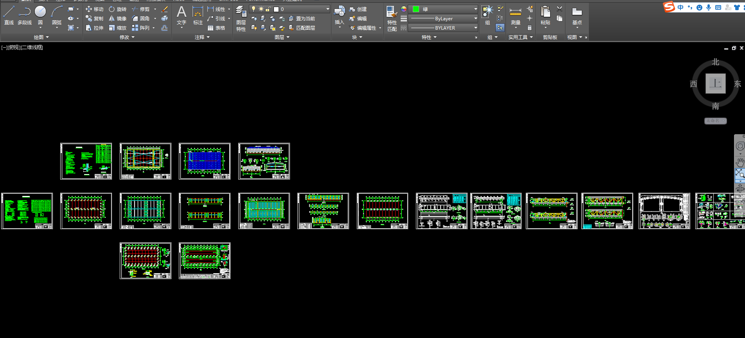This screenshot has width=745, height=338.
Task: Click the green color swatch in properties
Action: [x=416, y=9]
